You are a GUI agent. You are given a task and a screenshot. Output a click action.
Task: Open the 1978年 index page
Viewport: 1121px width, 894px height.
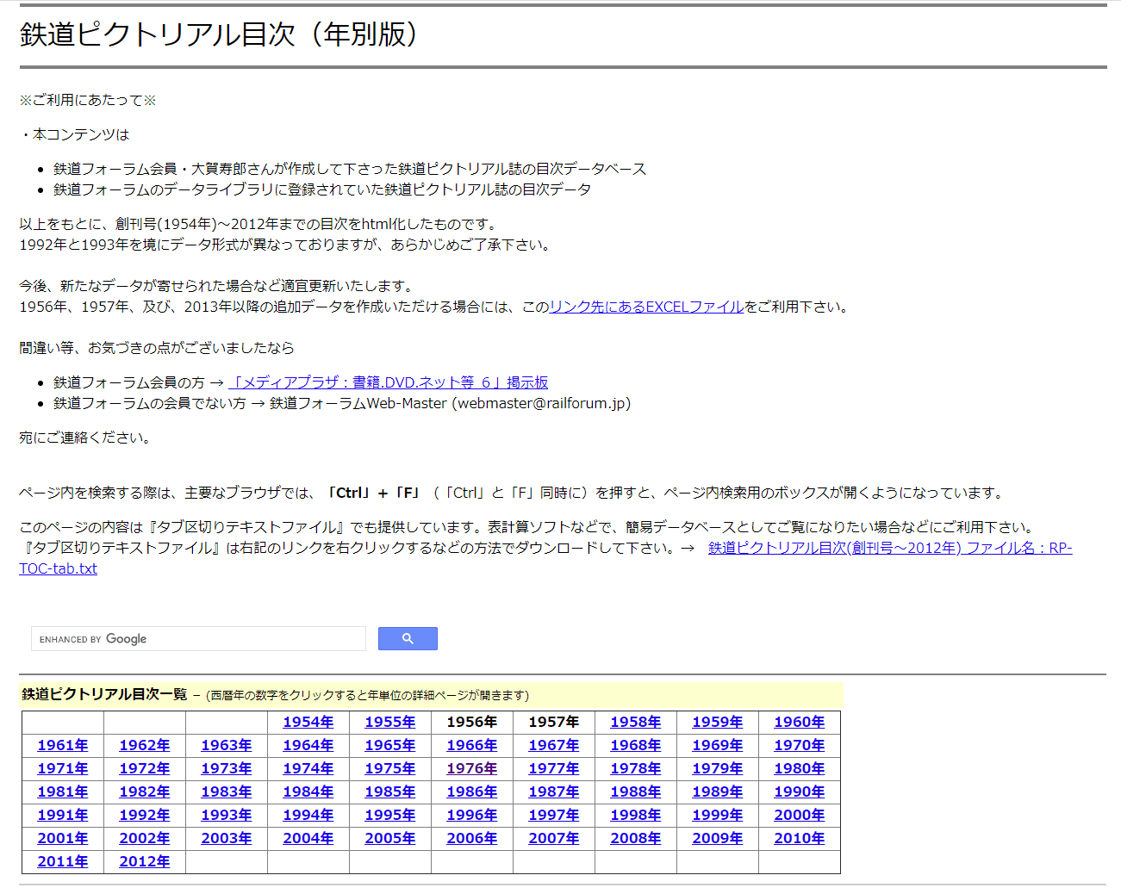pos(636,768)
